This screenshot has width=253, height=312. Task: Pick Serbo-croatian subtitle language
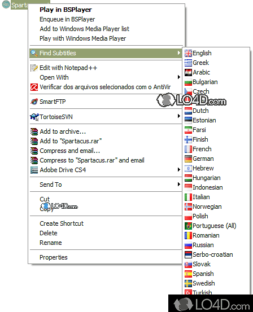tap(212, 254)
